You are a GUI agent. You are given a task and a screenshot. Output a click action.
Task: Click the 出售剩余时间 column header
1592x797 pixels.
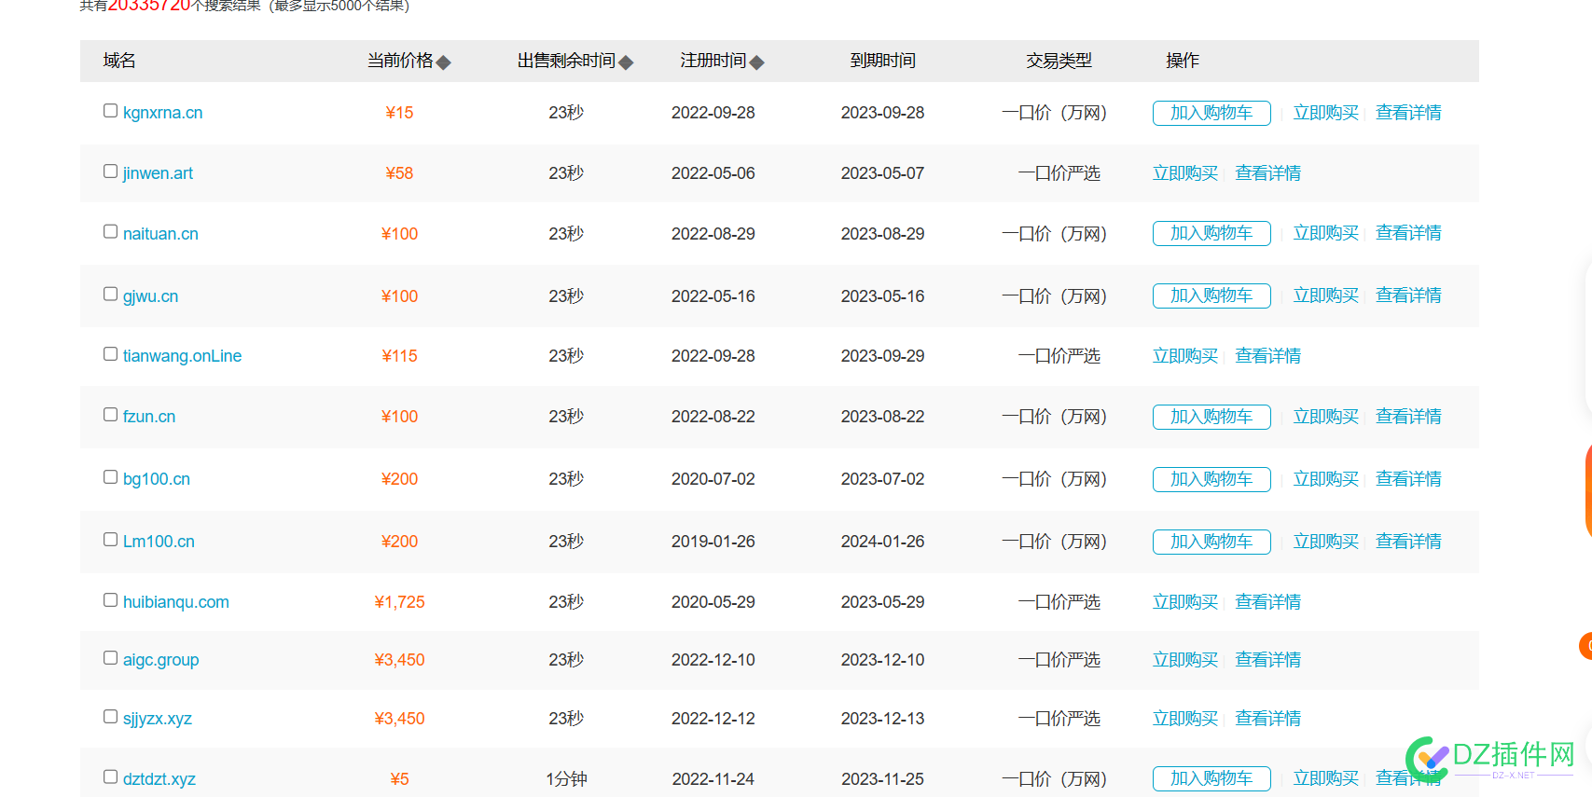pyautogui.click(x=566, y=61)
